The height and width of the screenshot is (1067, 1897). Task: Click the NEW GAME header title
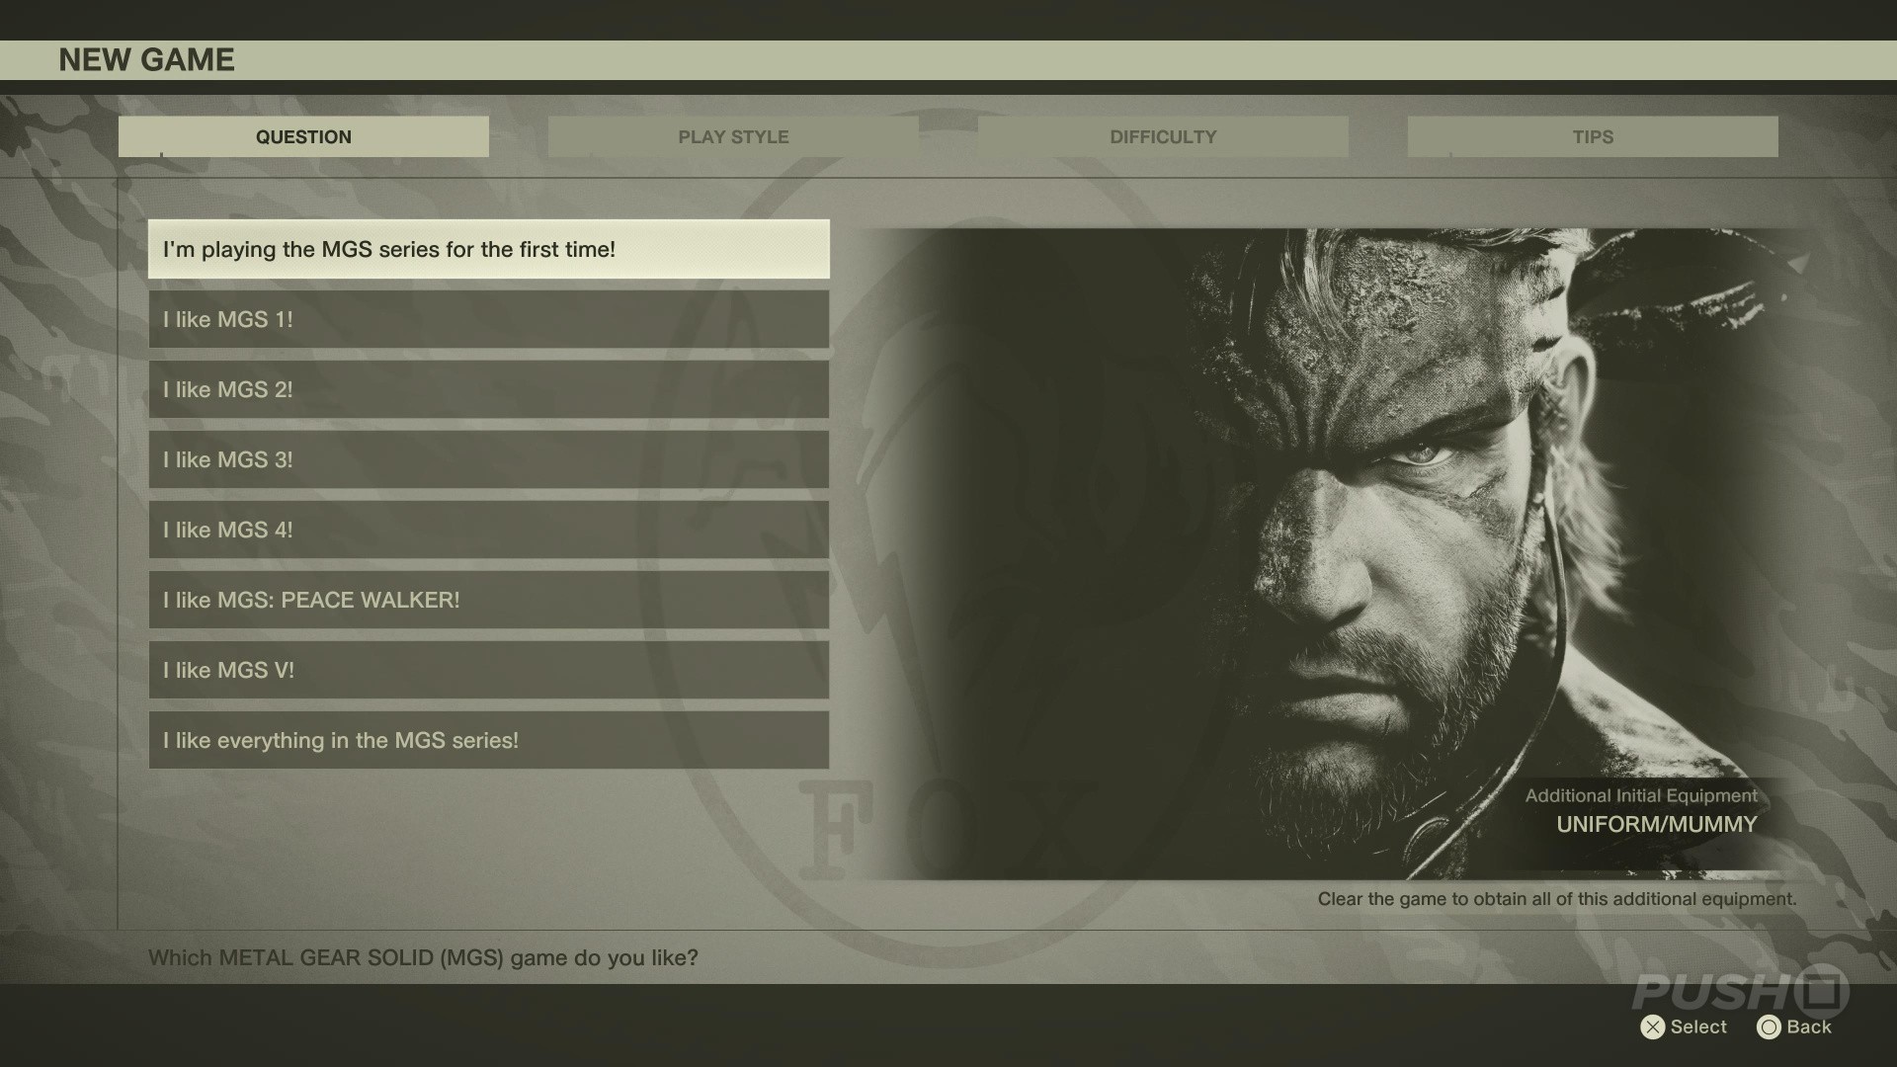(146, 60)
